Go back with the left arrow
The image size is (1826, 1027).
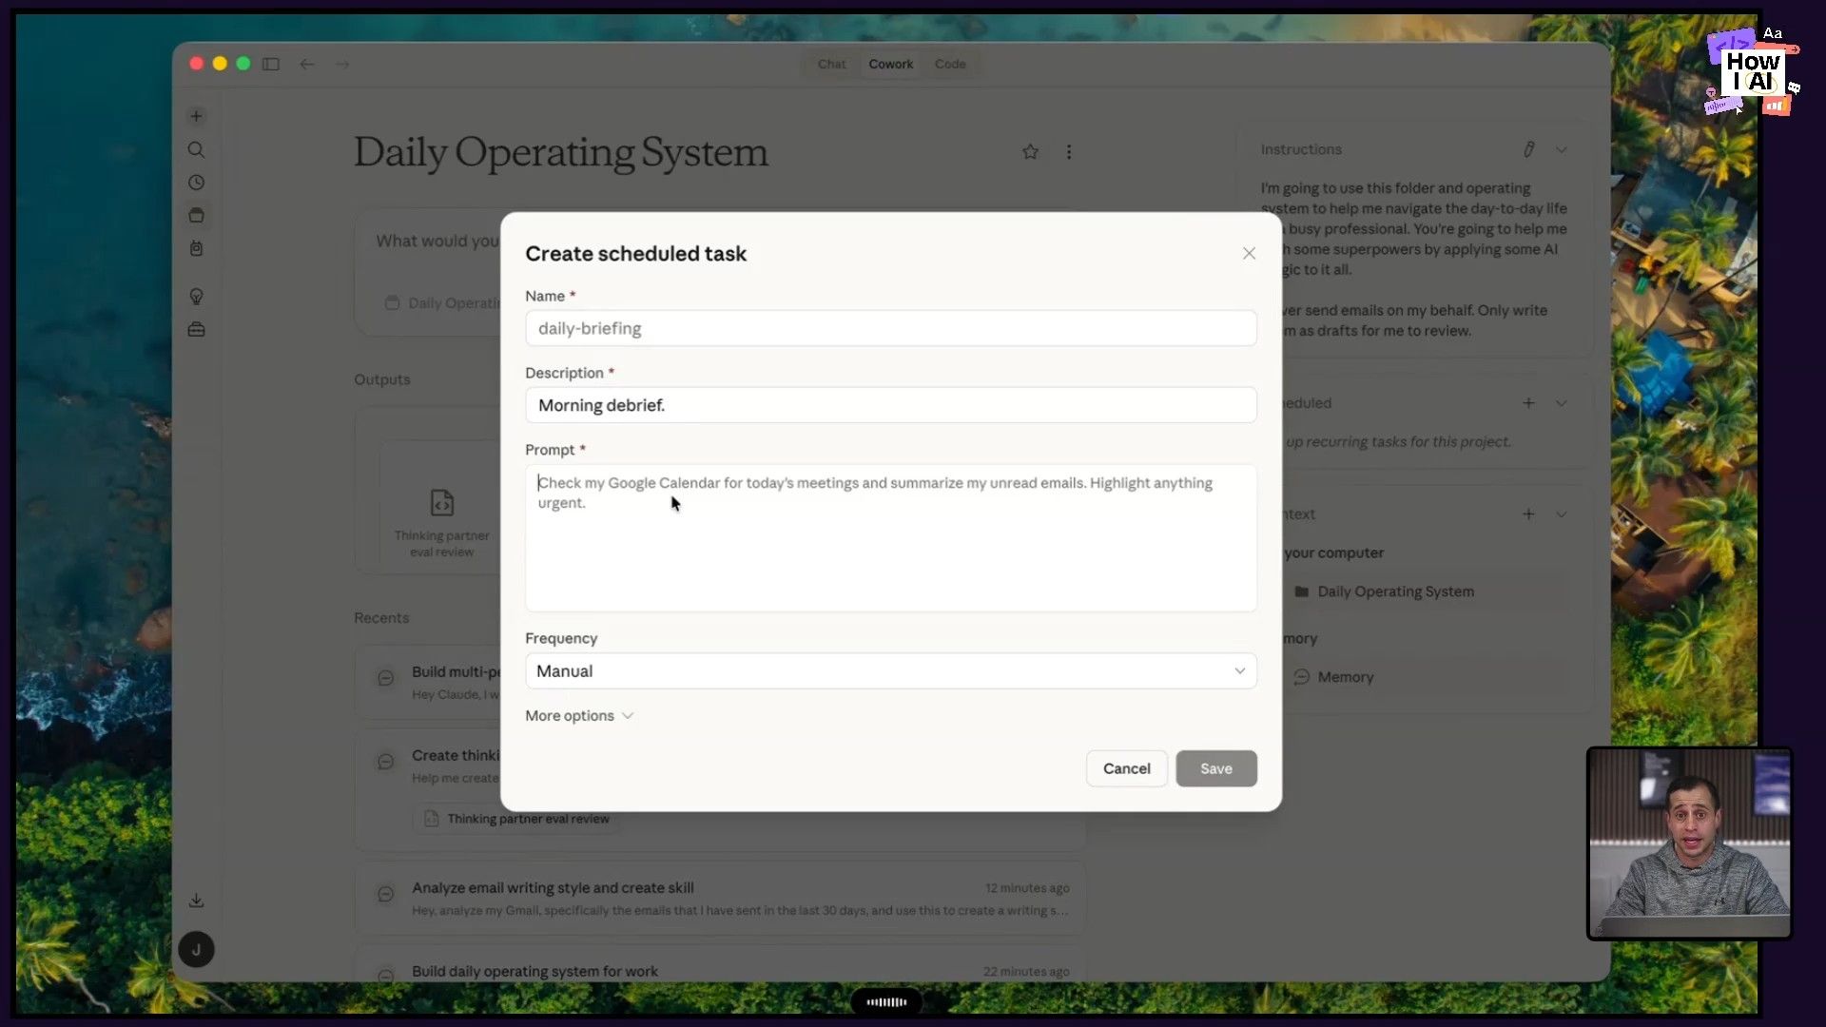pyautogui.click(x=306, y=64)
